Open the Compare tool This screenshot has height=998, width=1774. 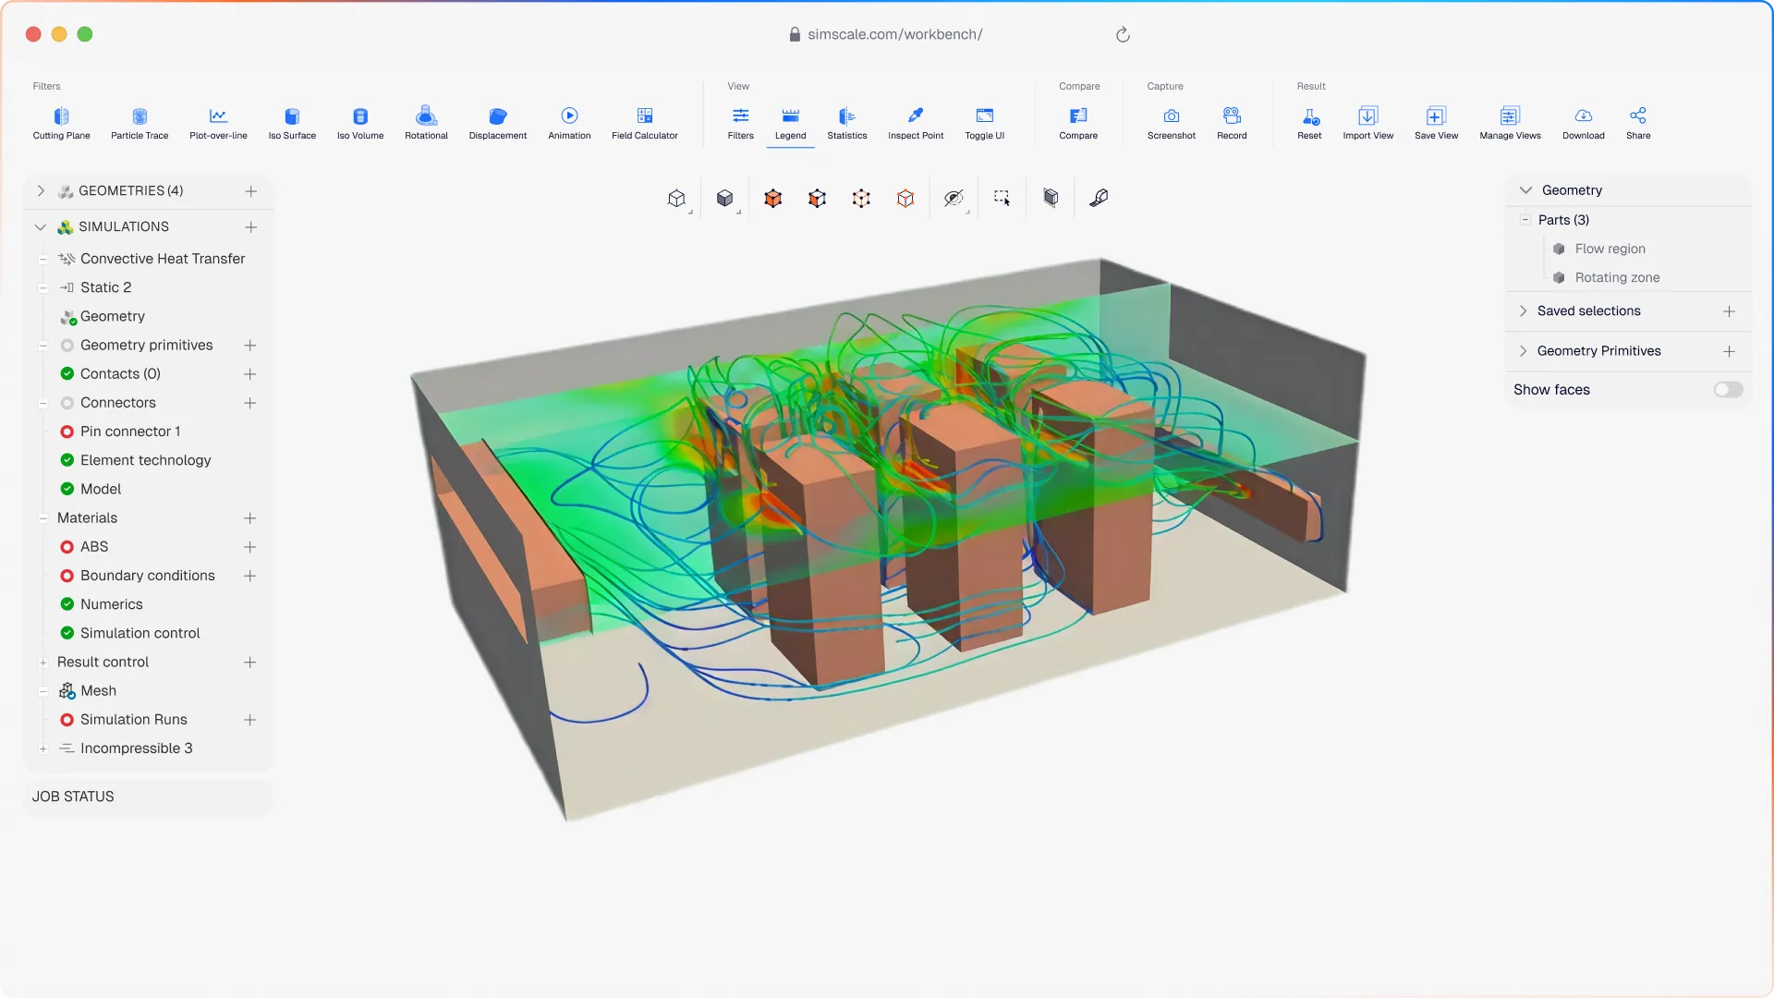(1078, 123)
